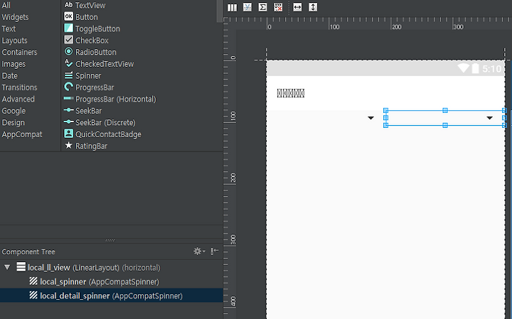Click the horizontal double-arrow toolbar icon

point(297,7)
